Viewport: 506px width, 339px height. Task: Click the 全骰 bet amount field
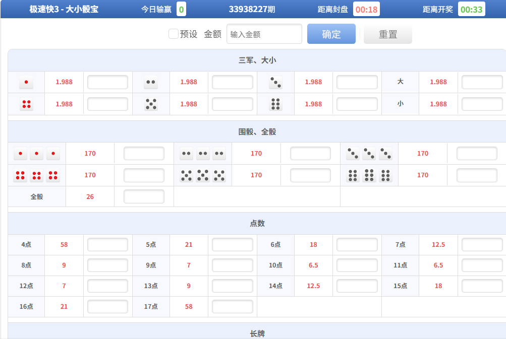tap(144, 196)
